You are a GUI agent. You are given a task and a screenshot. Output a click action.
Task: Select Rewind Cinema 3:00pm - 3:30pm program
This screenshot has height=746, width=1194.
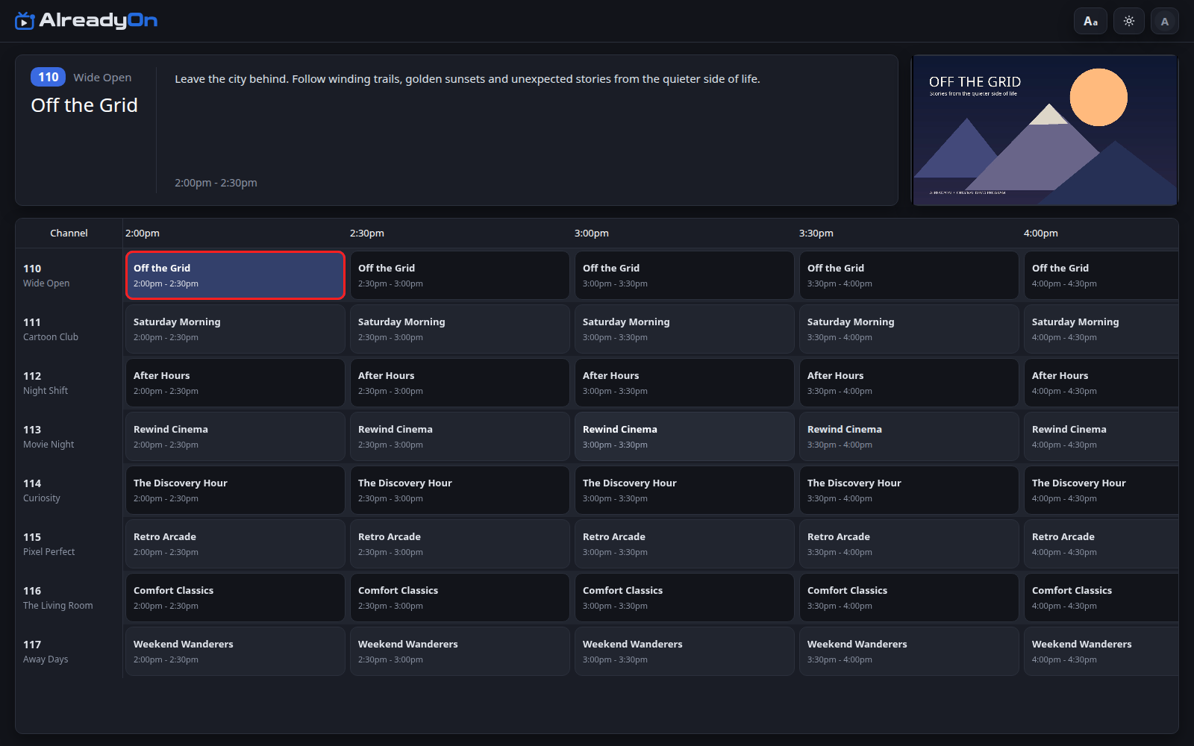(684, 436)
